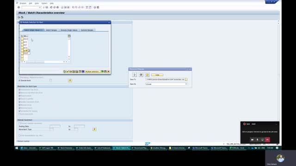Open the Program menu
This screenshot has width=296, height=166.
(23, 3)
